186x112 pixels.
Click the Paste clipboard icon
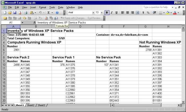click(32, 13)
